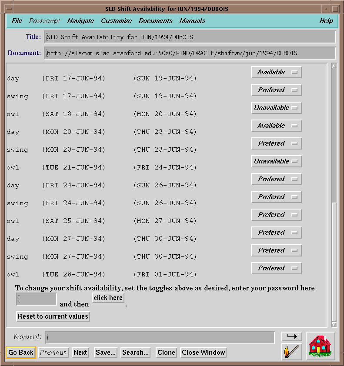The width and height of the screenshot is (344, 366).
Task: Open option menu for owl shift TUE 21-JUN-94
Action: pyautogui.click(x=276, y=162)
